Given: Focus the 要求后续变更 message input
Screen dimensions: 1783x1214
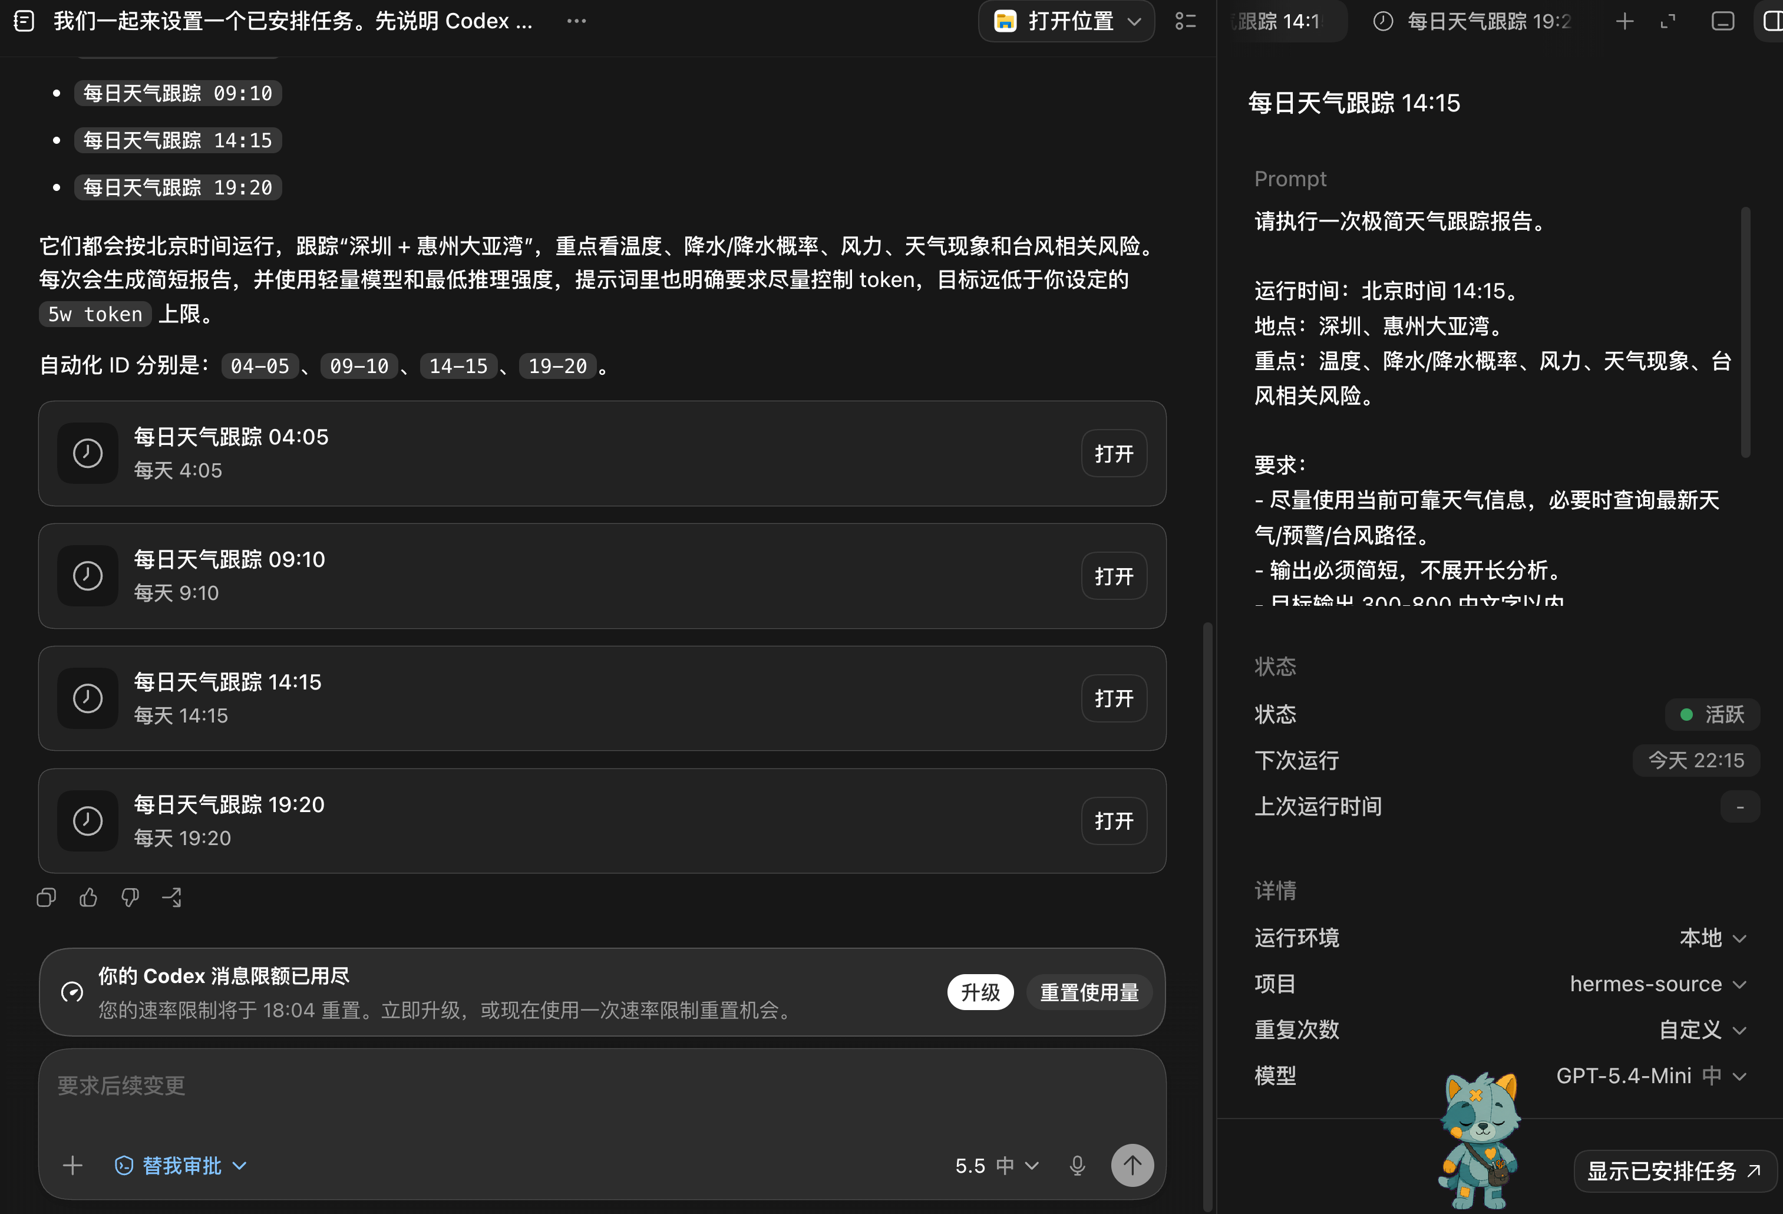Looking at the screenshot, I should tap(602, 1086).
